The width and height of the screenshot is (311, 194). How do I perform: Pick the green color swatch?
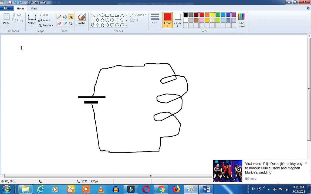point(218,15)
